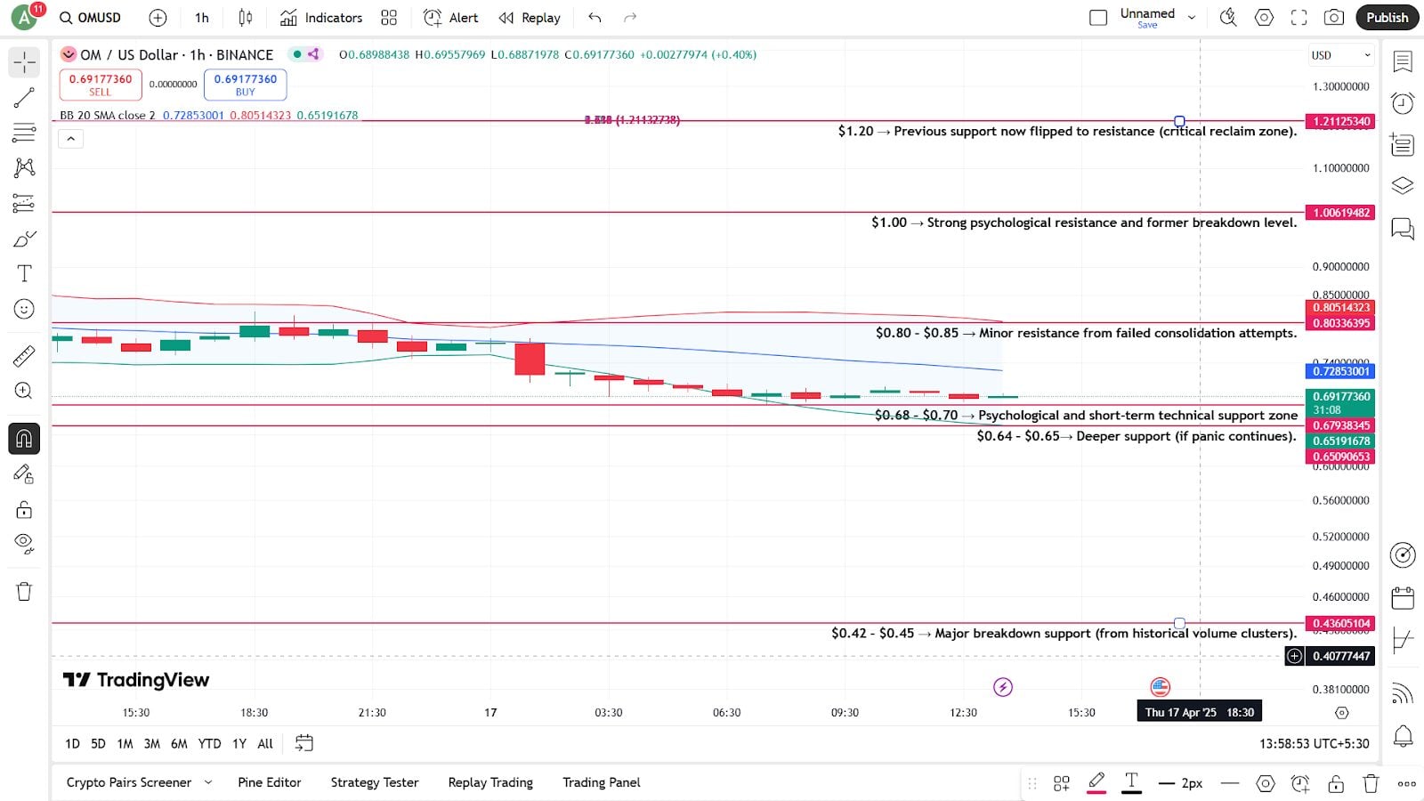
Task: Take a chart snapshot with the camera icon
Action: point(1334,17)
